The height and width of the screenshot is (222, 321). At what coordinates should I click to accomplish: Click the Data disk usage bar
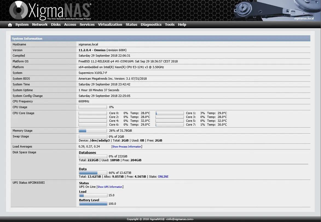click(93, 173)
